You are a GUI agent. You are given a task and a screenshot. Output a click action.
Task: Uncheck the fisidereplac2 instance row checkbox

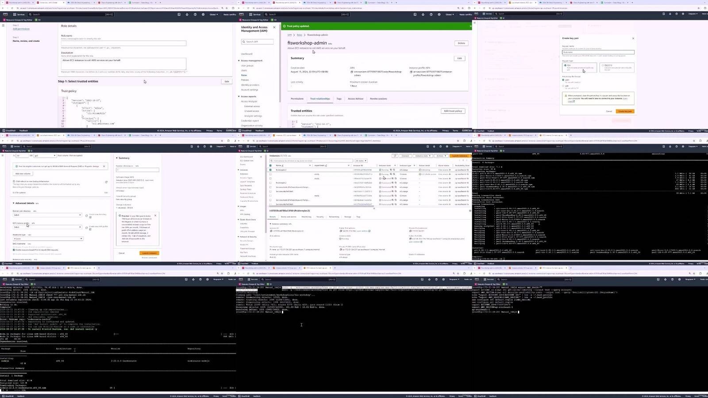pos(270,170)
